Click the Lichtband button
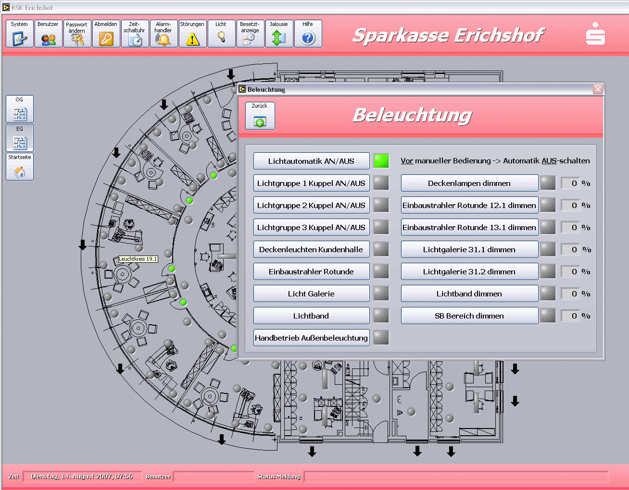The width and height of the screenshot is (629, 490). click(312, 316)
